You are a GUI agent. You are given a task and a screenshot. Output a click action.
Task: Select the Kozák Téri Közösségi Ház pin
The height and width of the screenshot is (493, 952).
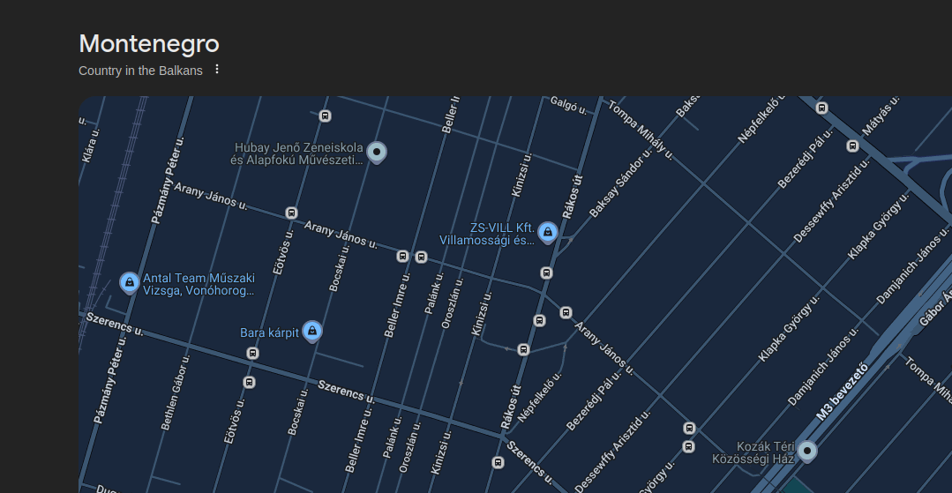pos(807,451)
